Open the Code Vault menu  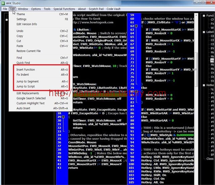114,9
